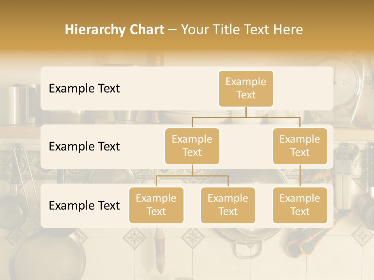
Task: Click the top-level hierarchy box
Action: [246, 89]
